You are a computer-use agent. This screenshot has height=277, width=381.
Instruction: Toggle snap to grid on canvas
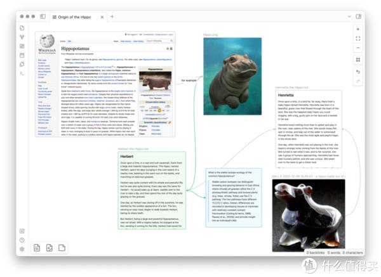click(358, 60)
